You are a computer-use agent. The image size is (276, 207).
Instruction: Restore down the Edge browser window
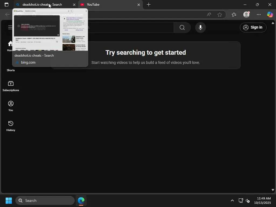click(257, 5)
